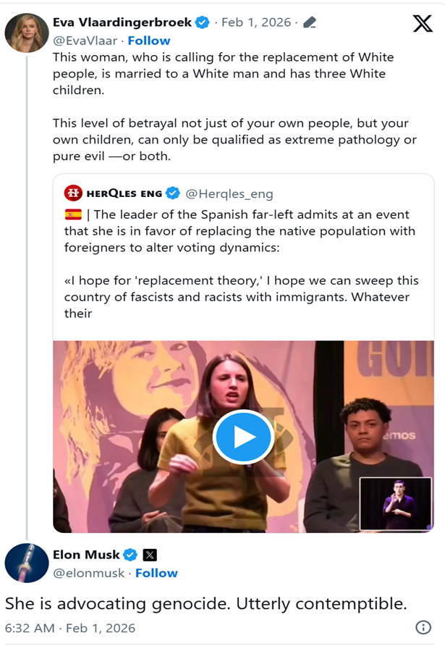Click the edited-post pencil icon
445x646 pixels.
tap(310, 22)
